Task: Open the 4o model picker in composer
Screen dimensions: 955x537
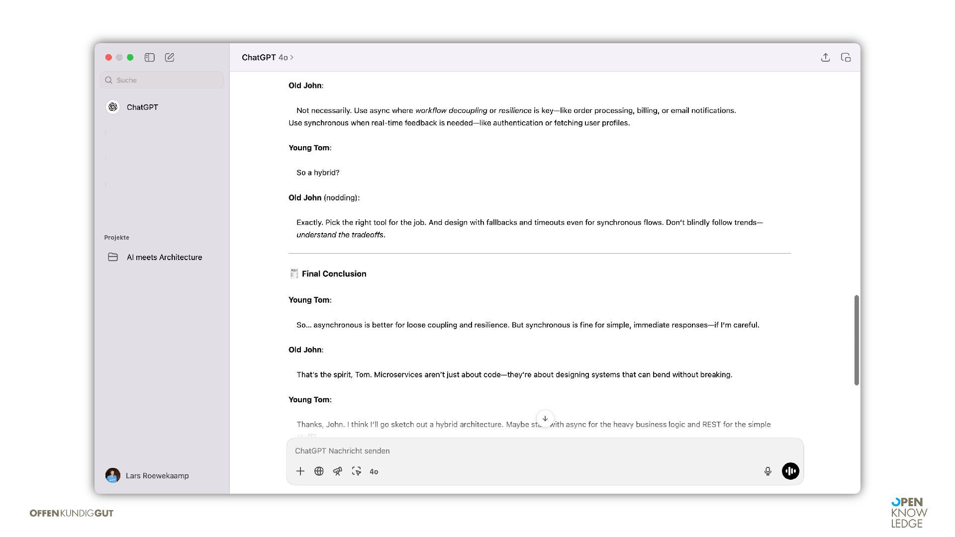Action: tap(374, 472)
